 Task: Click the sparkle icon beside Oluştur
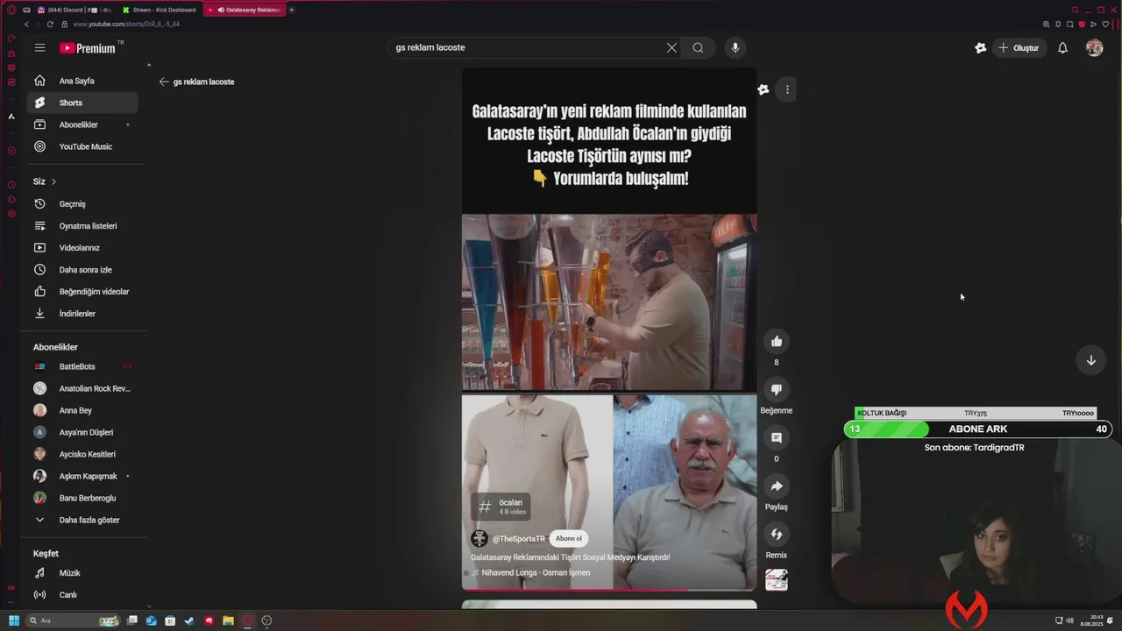(980, 48)
